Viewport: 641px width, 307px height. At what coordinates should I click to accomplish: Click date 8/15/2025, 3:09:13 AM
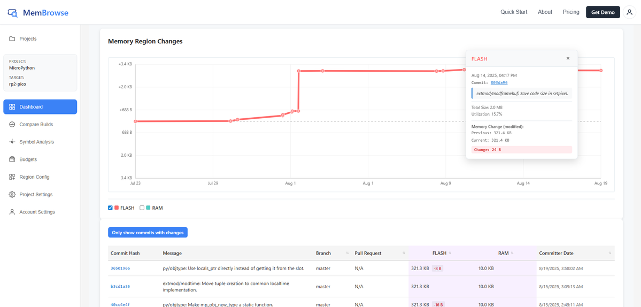[562, 287]
